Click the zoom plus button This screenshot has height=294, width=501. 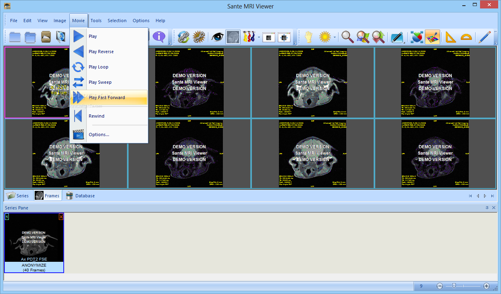(x=486, y=286)
